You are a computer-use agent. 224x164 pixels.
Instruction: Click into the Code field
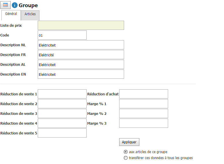click(62, 35)
